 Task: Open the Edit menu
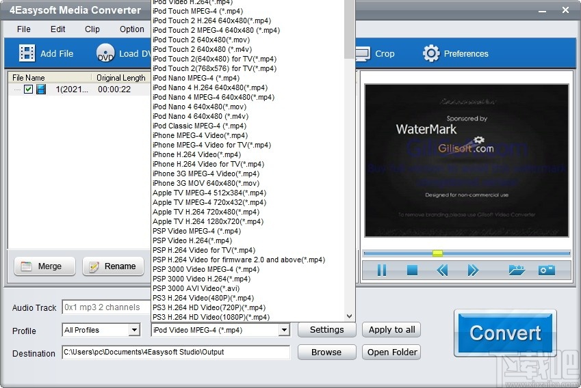point(57,29)
